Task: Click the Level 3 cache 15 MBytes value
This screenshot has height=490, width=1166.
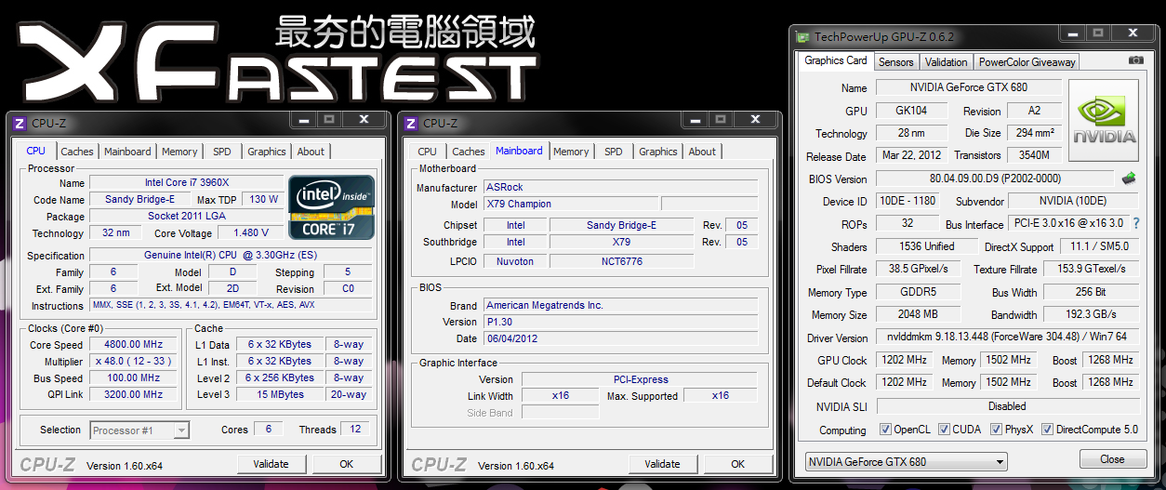Action: pyautogui.click(x=279, y=394)
